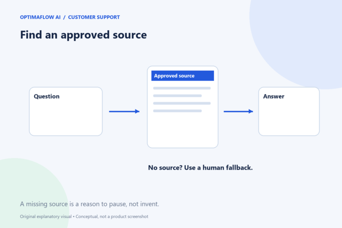
Task: Click 'A missing source is a reason to pause' sentence
Action: coord(90,204)
